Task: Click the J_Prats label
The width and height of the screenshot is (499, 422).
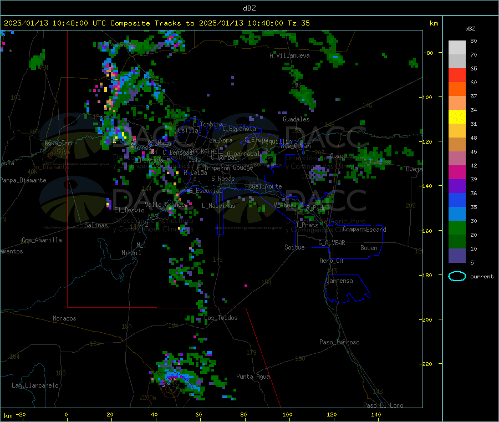Action: coord(307,225)
